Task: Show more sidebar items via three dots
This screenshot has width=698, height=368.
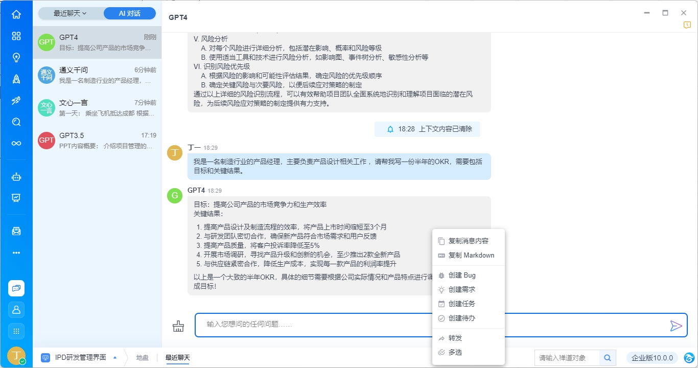Action: point(16,252)
